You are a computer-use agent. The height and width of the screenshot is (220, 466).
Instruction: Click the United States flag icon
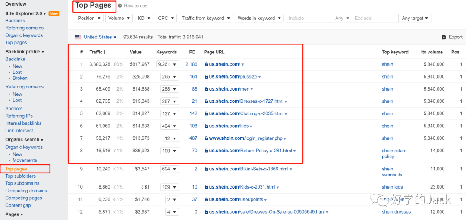(x=78, y=37)
